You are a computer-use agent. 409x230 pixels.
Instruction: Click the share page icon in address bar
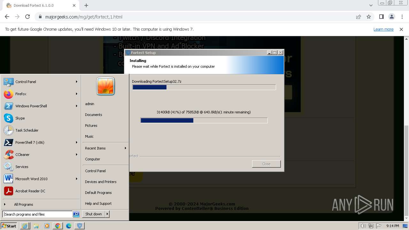click(359, 17)
